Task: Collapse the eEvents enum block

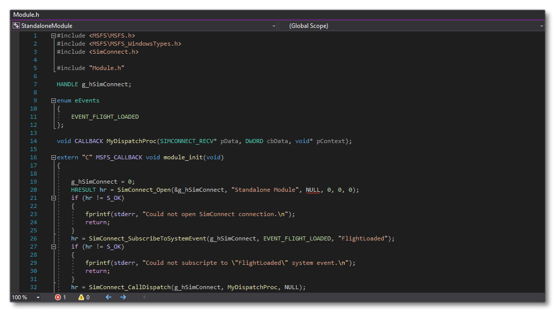Action: (x=53, y=100)
